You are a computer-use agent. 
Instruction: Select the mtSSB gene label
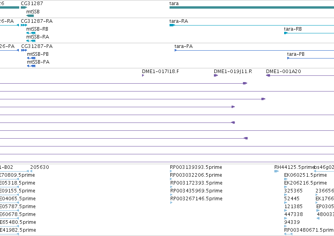[x=33, y=11]
